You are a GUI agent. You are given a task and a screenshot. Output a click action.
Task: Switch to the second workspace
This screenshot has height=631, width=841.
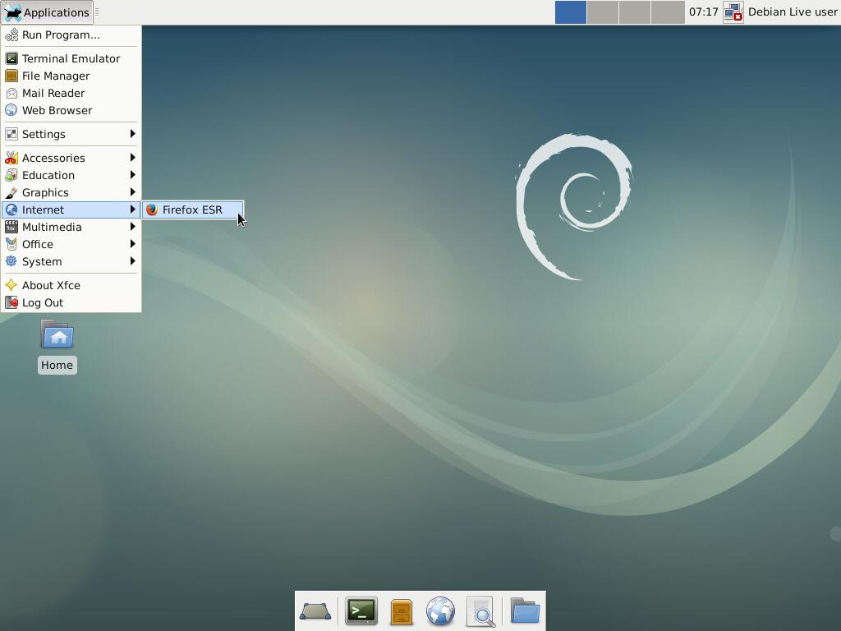(603, 12)
